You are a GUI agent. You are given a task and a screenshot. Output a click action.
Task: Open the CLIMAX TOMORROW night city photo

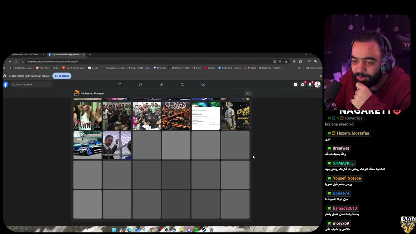click(176, 116)
